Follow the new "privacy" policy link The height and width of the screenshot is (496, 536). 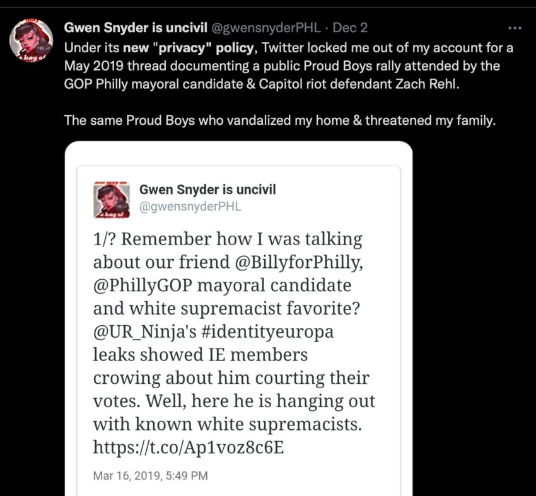pos(189,48)
